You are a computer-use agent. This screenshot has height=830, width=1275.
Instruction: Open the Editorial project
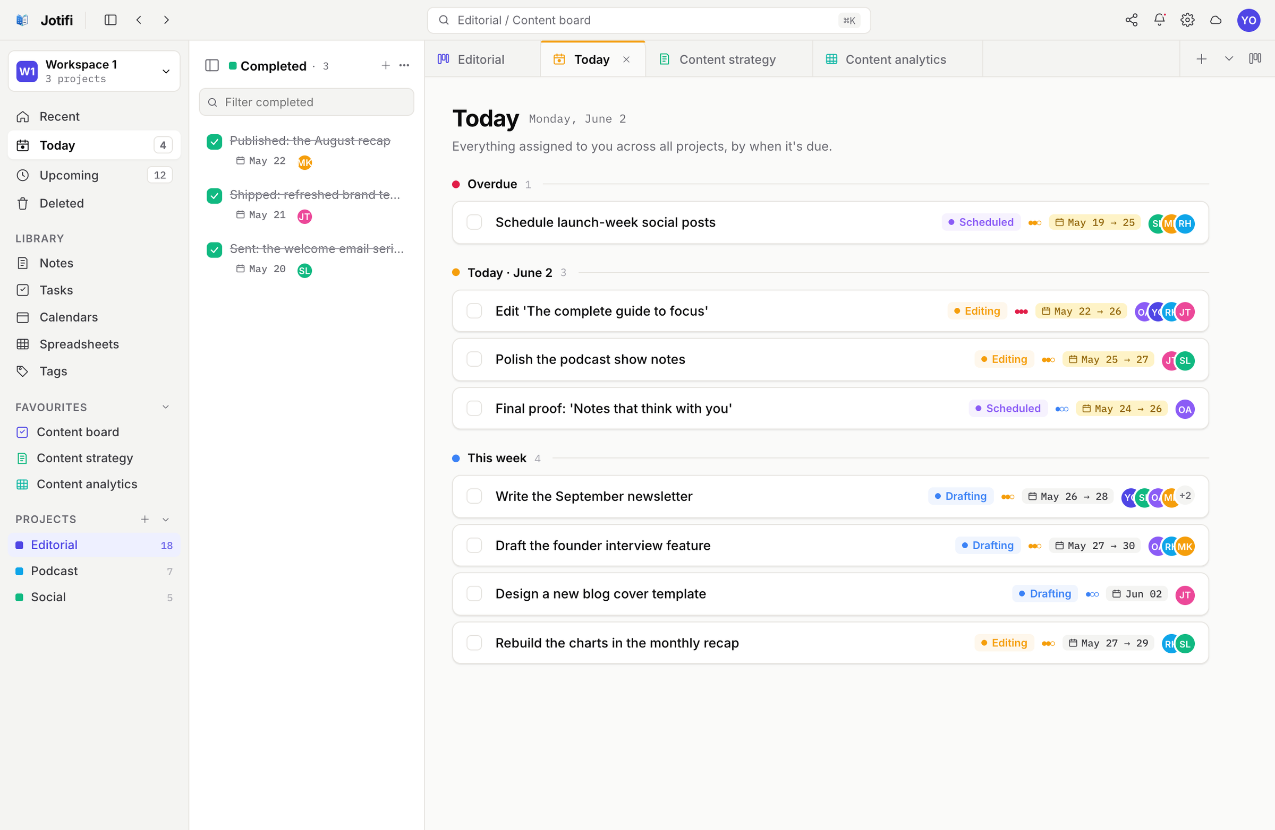tap(94, 545)
